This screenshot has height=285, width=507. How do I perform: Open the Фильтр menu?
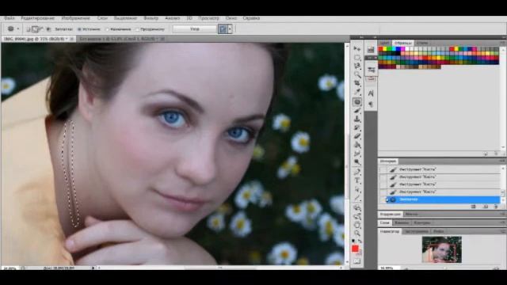pyautogui.click(x=151, y=18)
